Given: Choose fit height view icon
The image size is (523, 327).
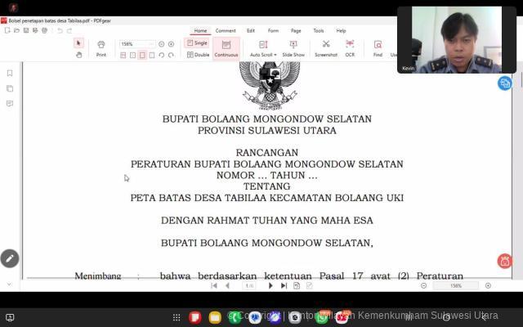Looking at the screenshot, I should 152,55.
